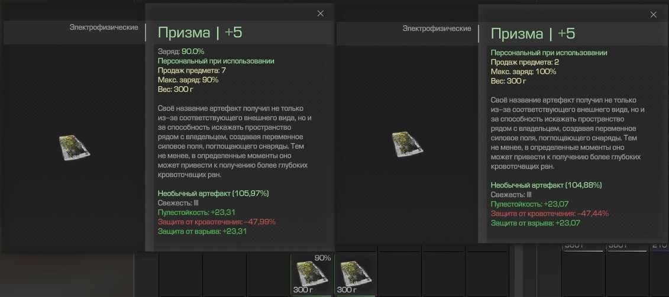Screen dimensions: 669x297
Task: Click the empty slot beside the 90% Prism
Action: click(269, 275)
